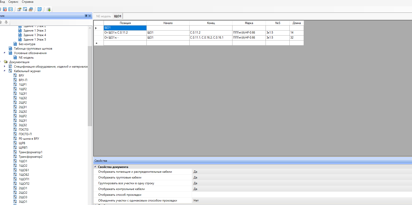Click the document icon beside 1ЩР1

click(15, 84)
